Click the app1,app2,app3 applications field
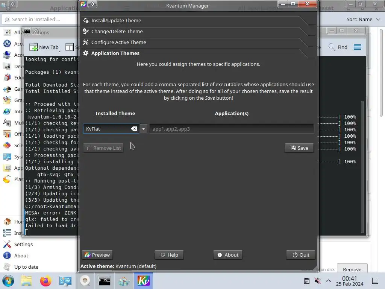Viewport: 385px width, 289px height. coord(232,129)
